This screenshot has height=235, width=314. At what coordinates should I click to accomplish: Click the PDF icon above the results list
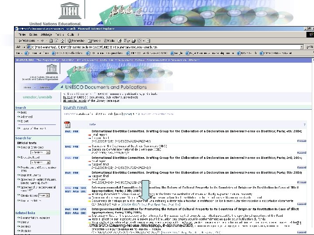tap(67, 124)
